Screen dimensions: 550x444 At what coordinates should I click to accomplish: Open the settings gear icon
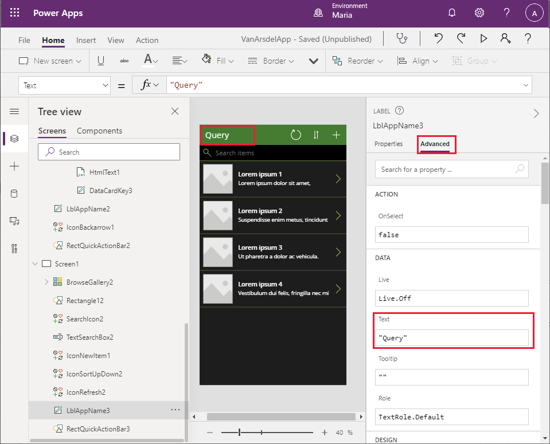tap(479, 13)
